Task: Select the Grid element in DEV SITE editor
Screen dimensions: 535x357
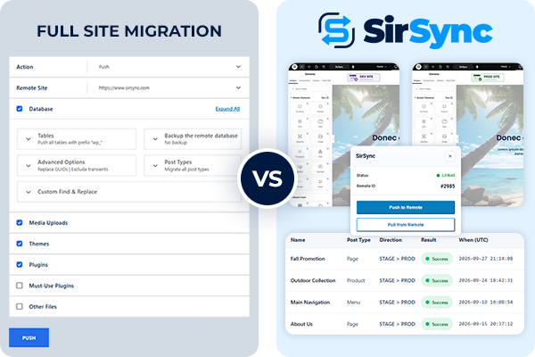Action: coord(300,123)
